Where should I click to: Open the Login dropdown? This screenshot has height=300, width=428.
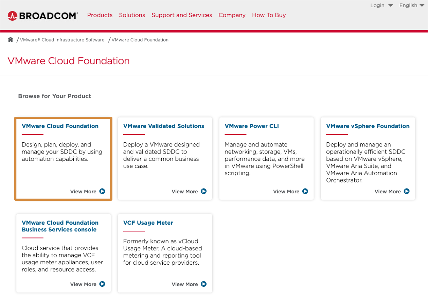tap(381, 5)
